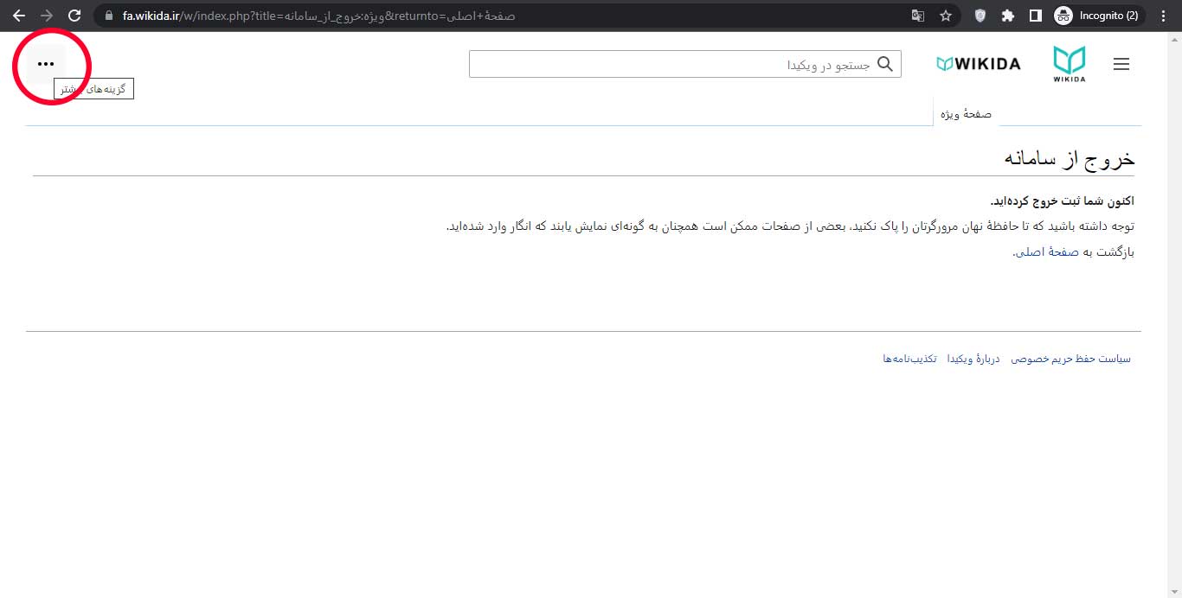Open the more options three-dot menu

click(46, 64)
